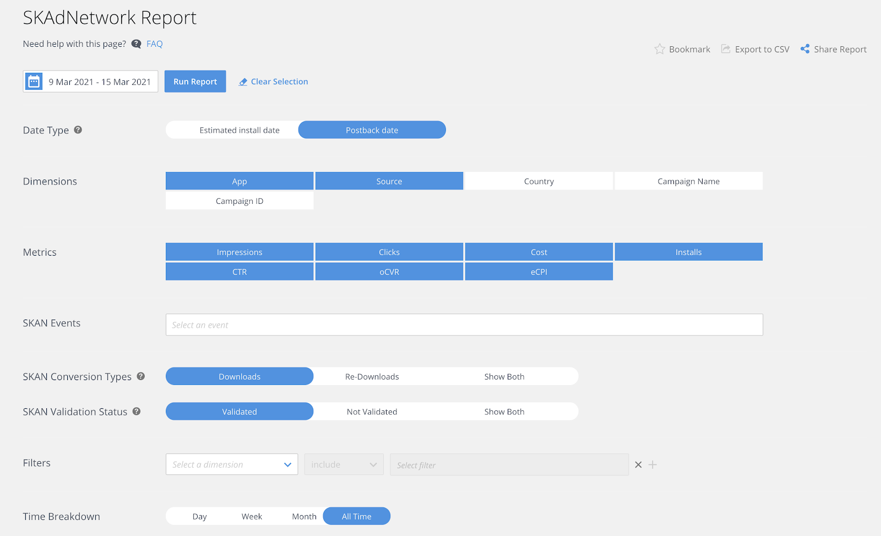Screen dimensions: 881x536
Task: Open the FAQ link
Action: pyautogui.click(x=155, y=44)
